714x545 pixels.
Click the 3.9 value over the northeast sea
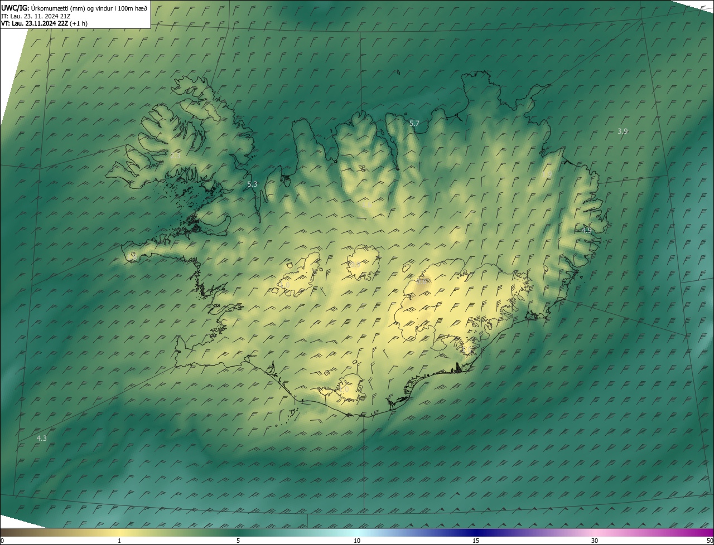(623, 131)
